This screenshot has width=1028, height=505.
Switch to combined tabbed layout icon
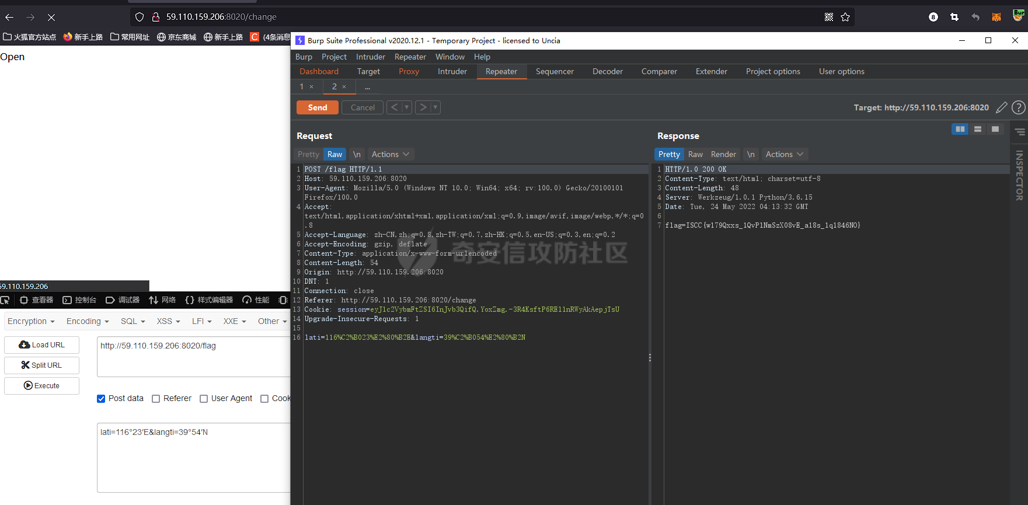point(995,129)
